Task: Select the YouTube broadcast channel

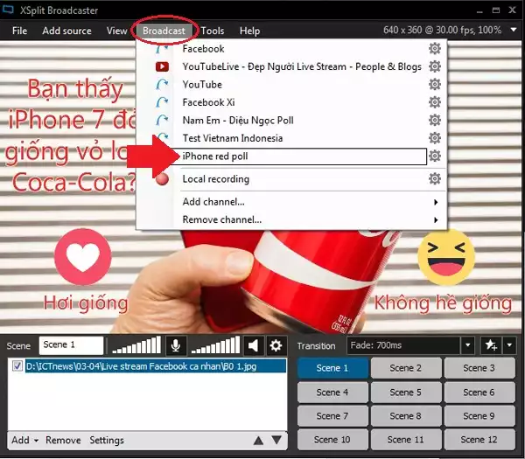Action: click(x=202, y=84)
